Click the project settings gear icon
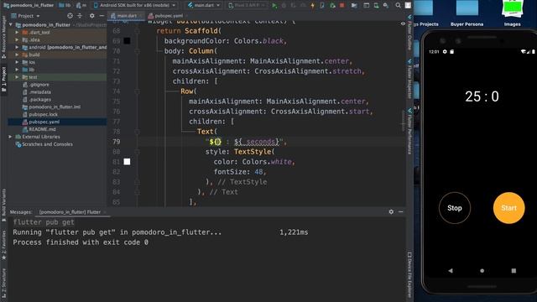Viewport: 537px width, 302px height. point(91,16)
